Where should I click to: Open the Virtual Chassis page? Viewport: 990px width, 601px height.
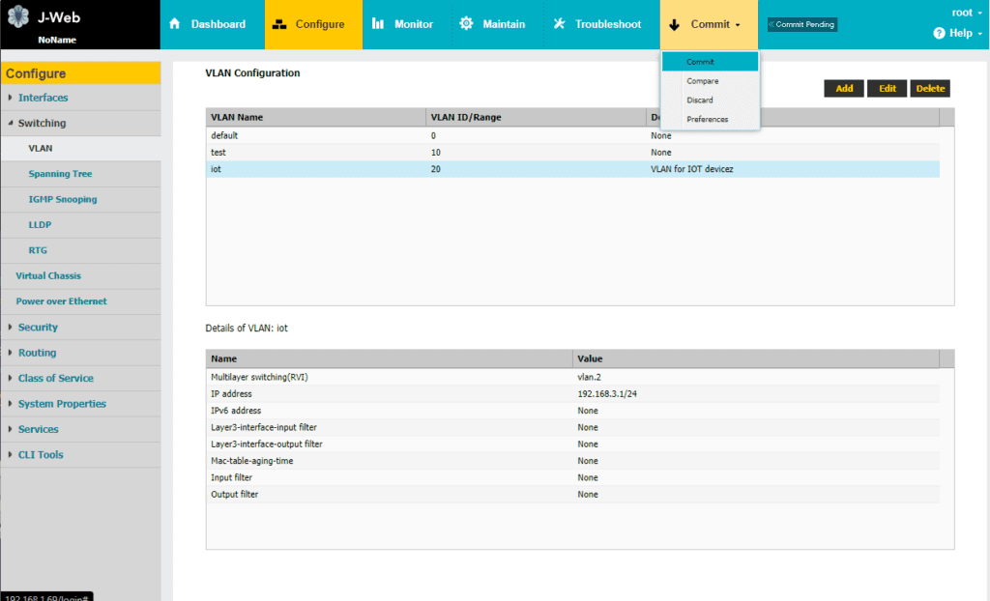coord(81,276)
